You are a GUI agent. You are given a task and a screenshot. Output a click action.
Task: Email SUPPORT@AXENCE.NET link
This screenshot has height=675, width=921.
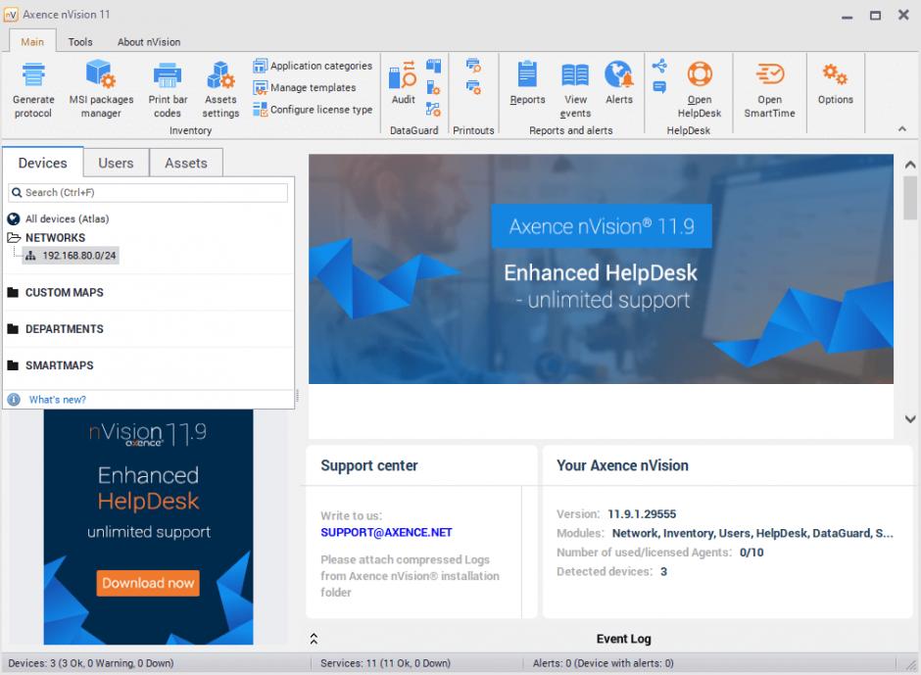[386, 532]
